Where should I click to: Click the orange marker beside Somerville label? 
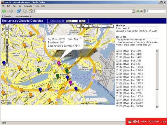pos(31,34)
